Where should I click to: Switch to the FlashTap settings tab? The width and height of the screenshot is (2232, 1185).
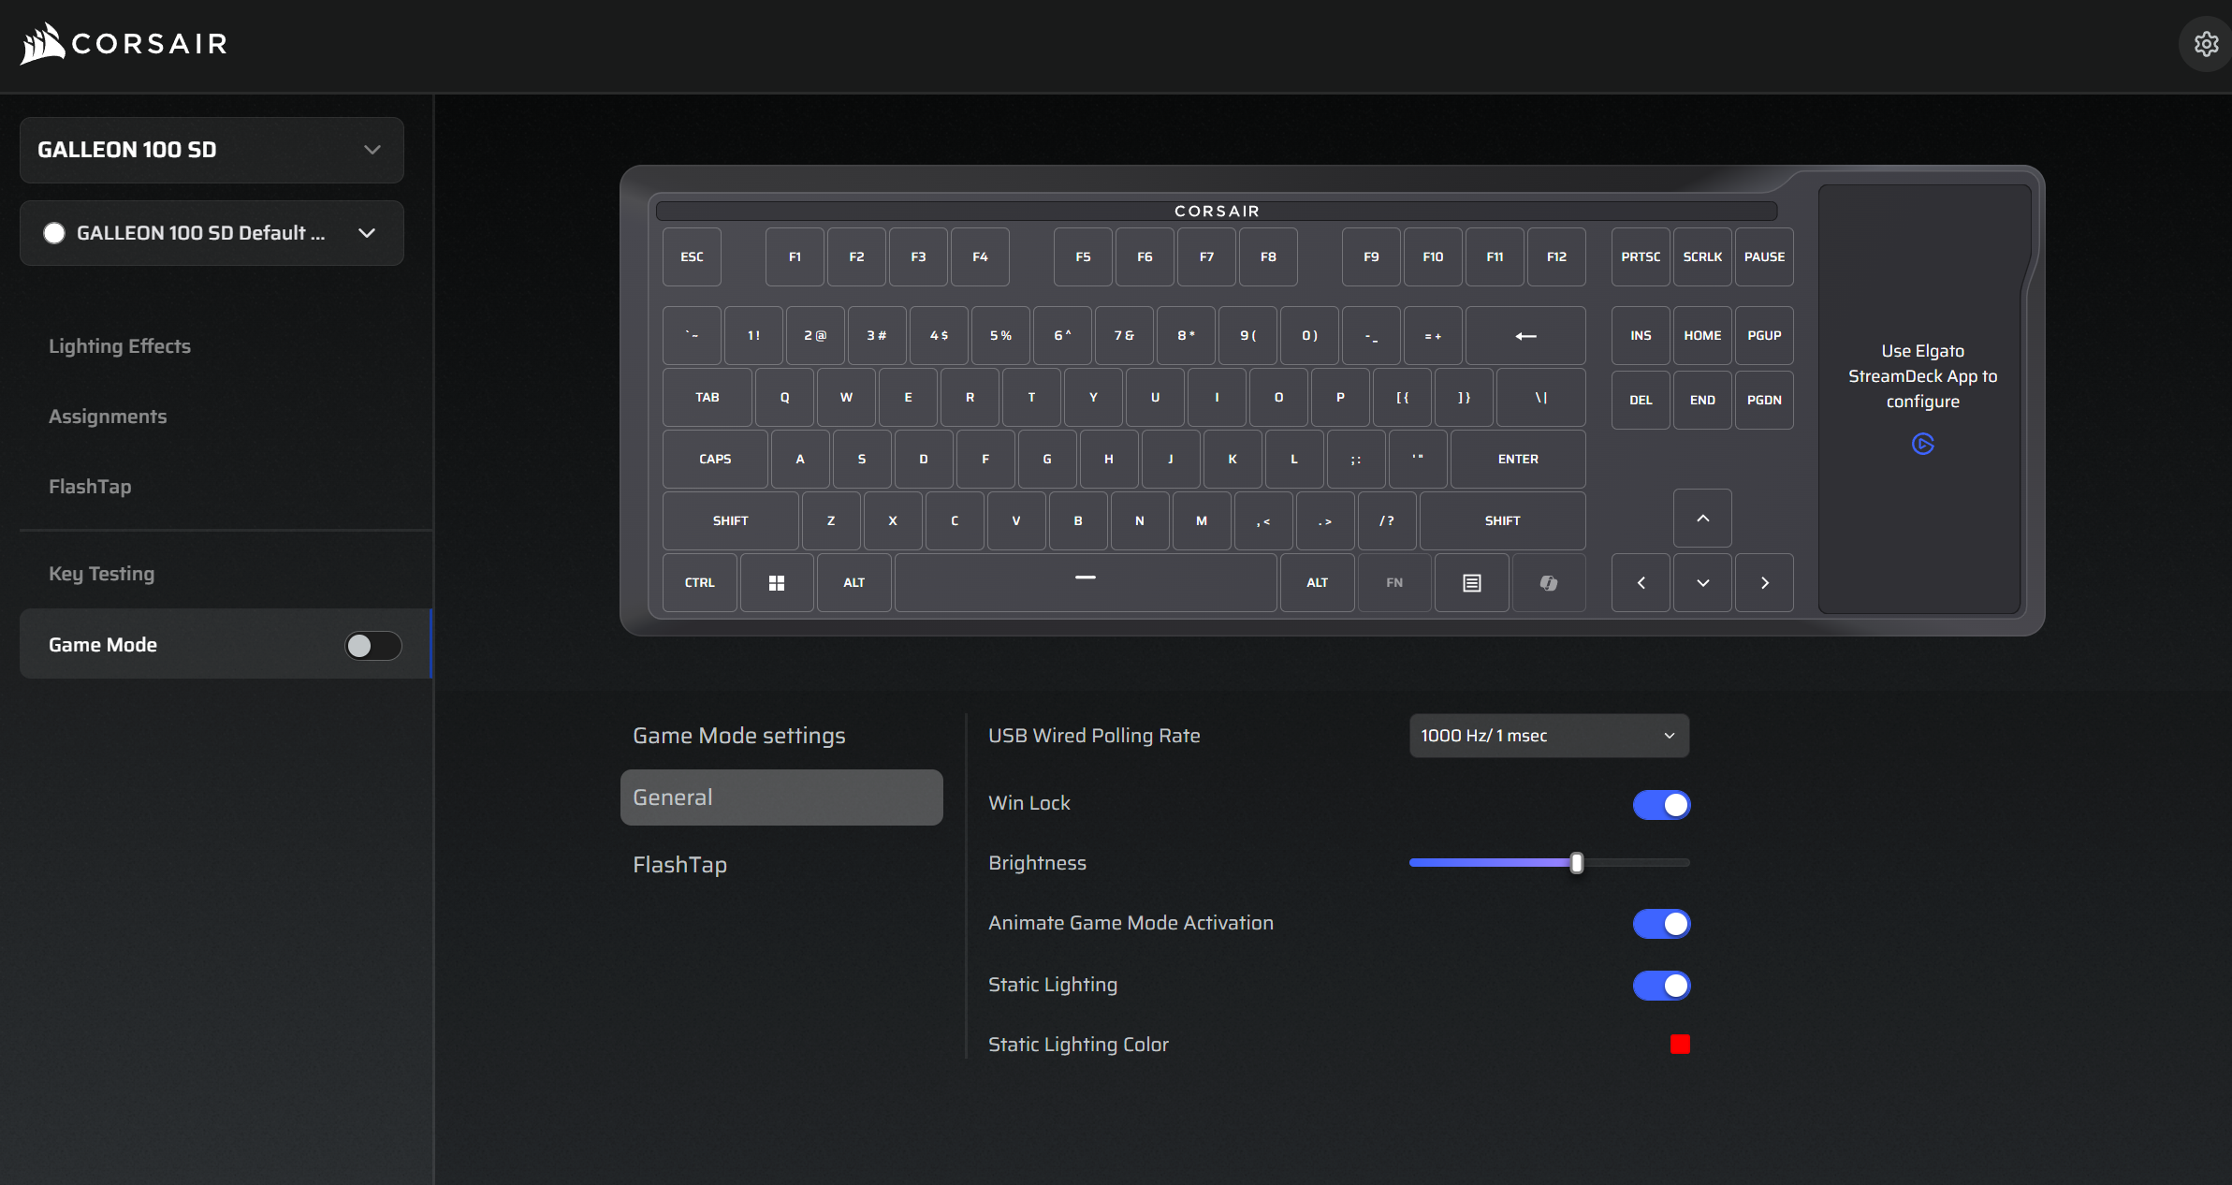[x=680, y=865]
